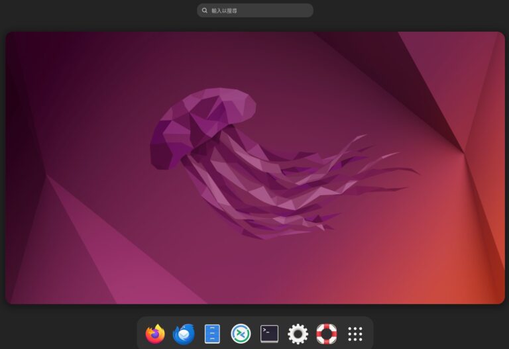Open Help lifebuoy icon in dock

tap(326, 334)
